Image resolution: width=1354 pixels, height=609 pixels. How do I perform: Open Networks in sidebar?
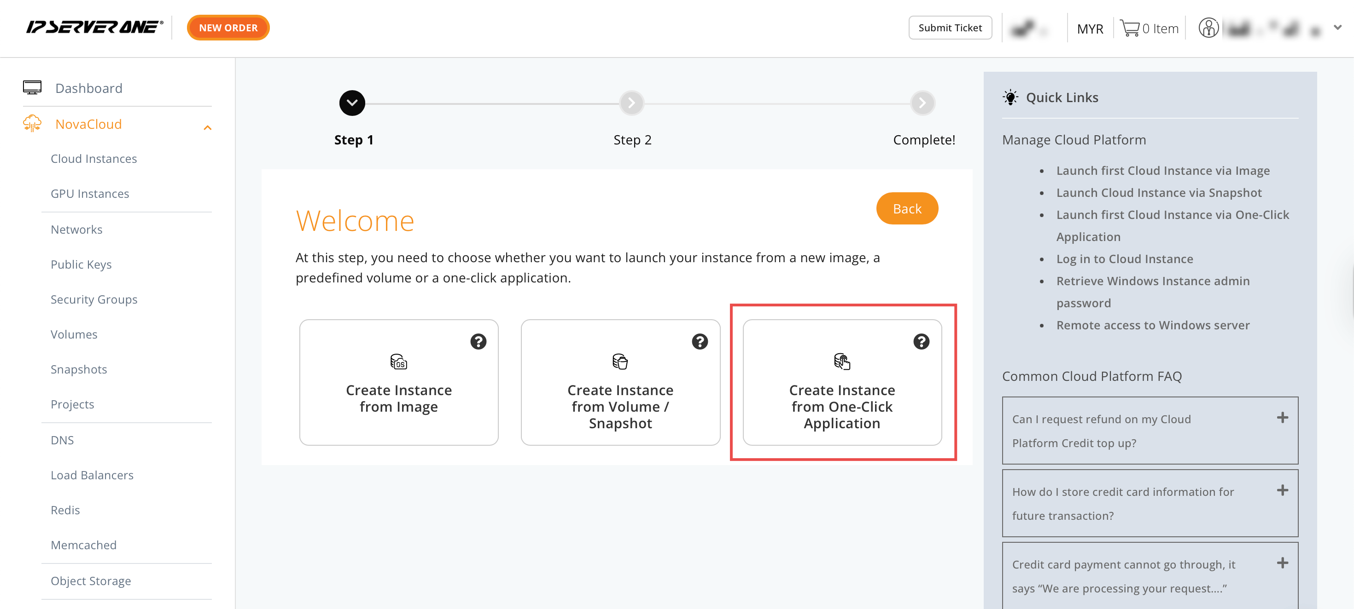tap(77, 230)
